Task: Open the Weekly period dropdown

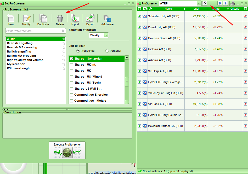Action: [106, 35]
